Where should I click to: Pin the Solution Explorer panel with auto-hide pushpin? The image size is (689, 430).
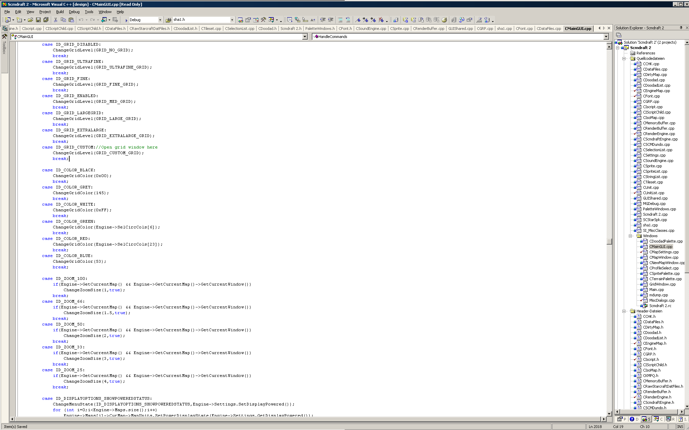tap(681, 28)
